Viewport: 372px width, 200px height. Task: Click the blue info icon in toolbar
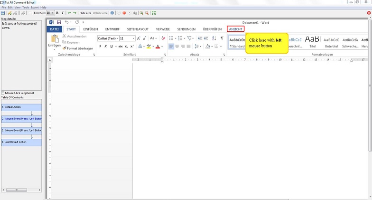(x=112, y=13)
